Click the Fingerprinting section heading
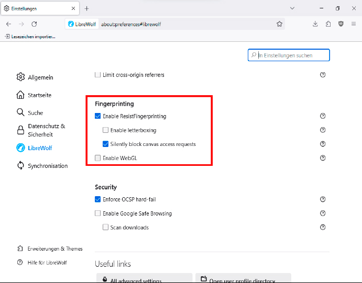The height and width of the screenshot is (283, 362). (x=114, y=104)
